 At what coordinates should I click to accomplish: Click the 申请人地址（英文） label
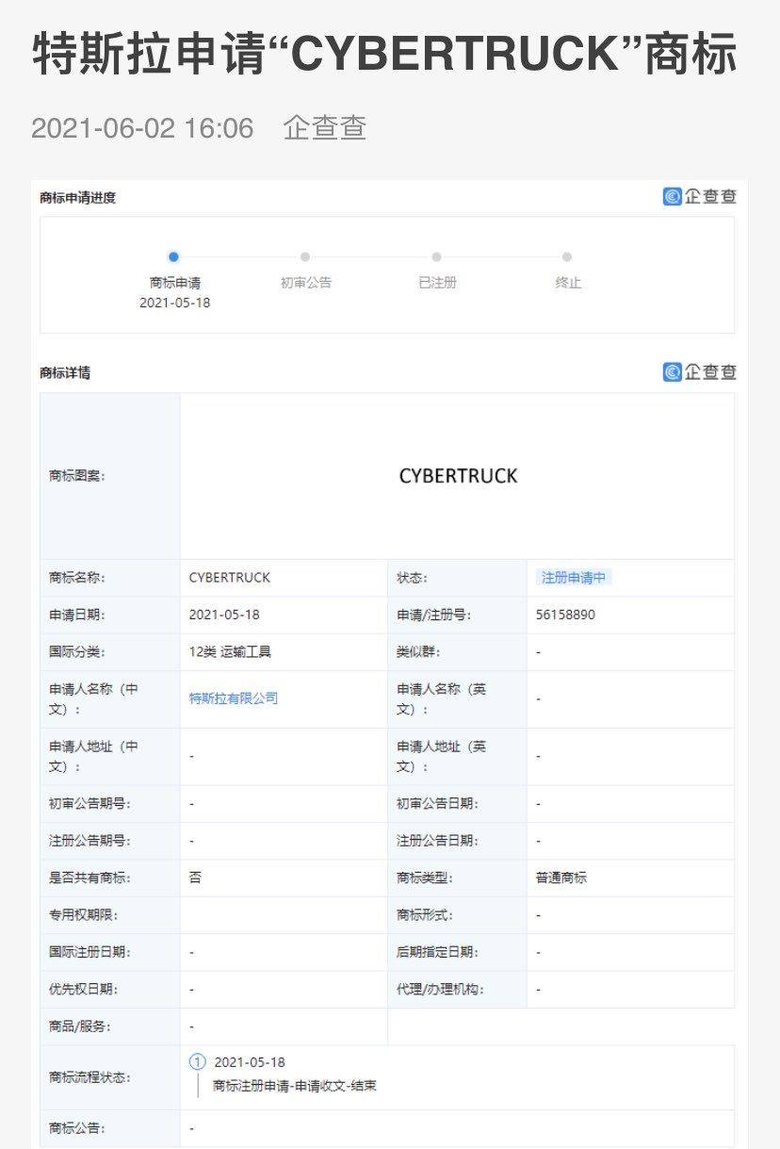(x=442, y=756)
